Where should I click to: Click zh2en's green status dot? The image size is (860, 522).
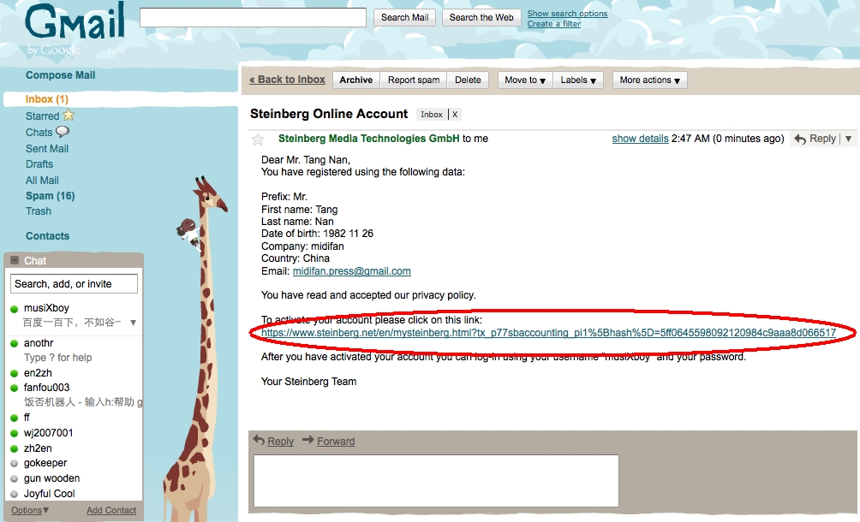click(15, 448)
